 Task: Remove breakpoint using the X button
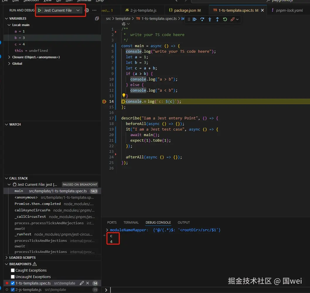tap(87, 283)
